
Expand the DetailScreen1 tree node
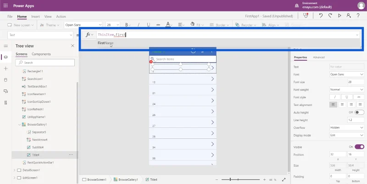pos(15,170)
